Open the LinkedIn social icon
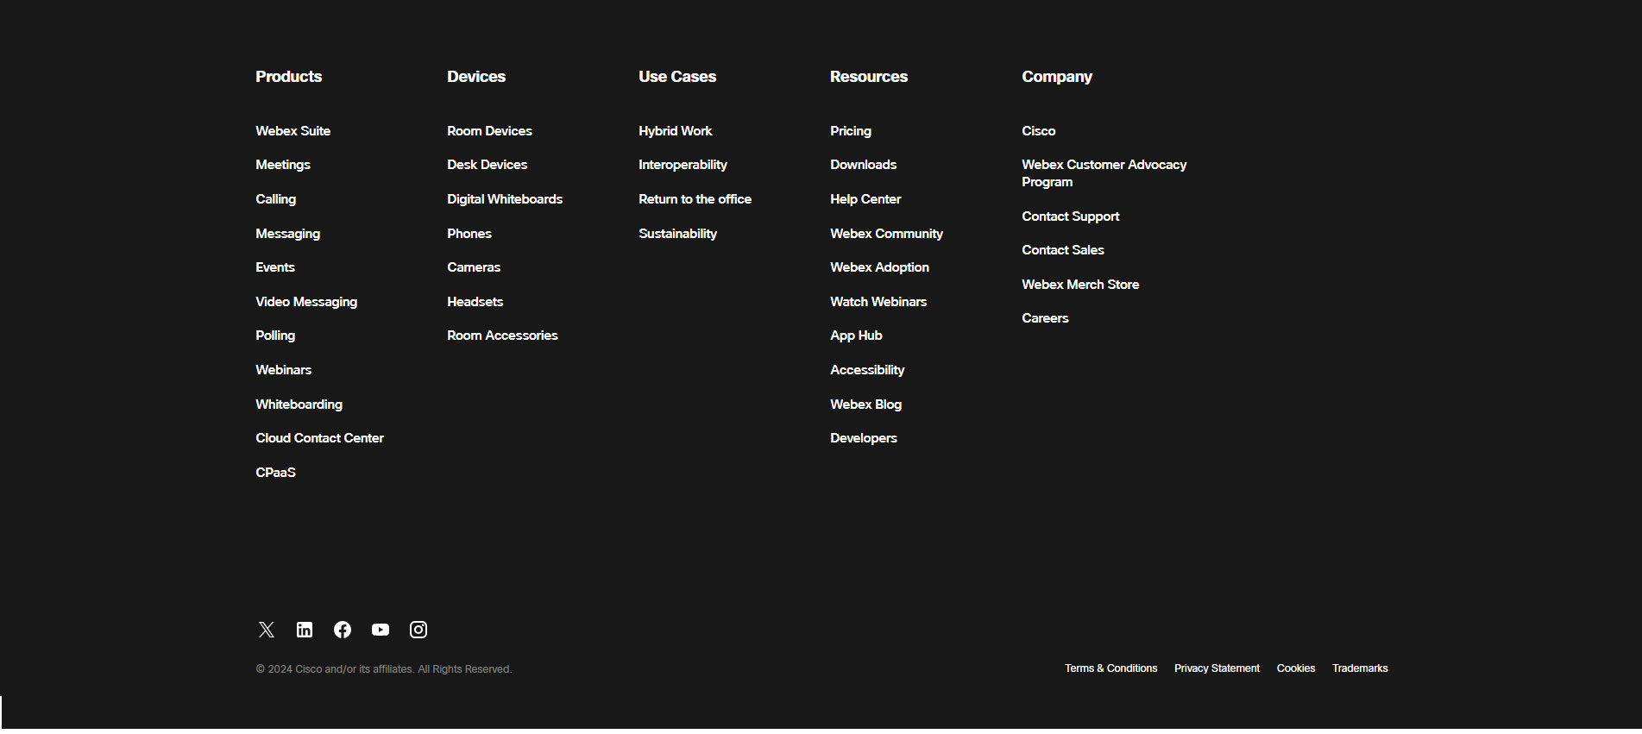The height and width of the screenshot is (734, 1642). point(305,630)
